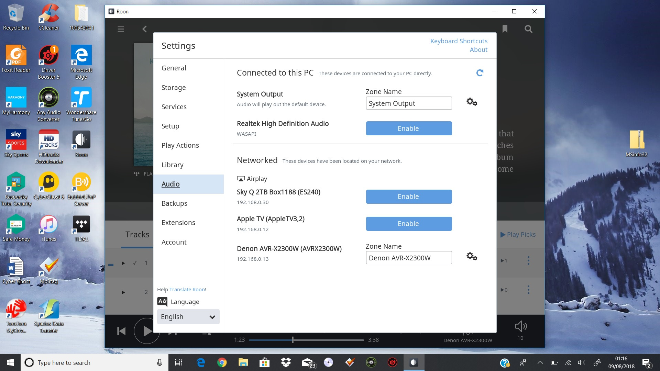Viewport: 660px width, 371px height.
Task: Select the Extensions settings tab
Action: tap(188, 223)
